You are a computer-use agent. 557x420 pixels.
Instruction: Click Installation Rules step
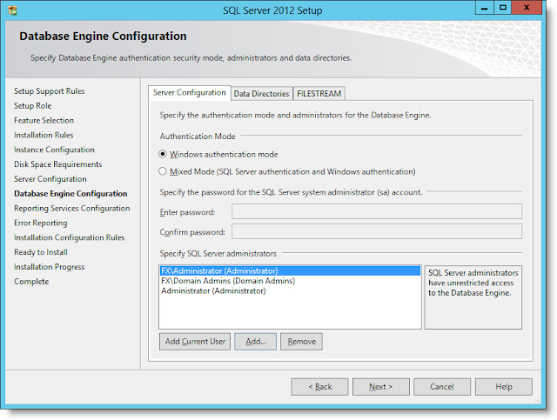(x=44, y=135)
